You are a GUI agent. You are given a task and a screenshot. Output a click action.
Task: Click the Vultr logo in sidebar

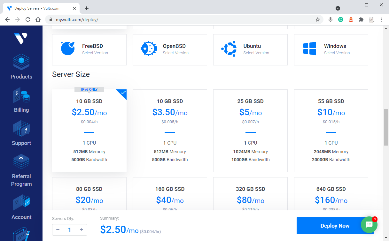point(21,38)
